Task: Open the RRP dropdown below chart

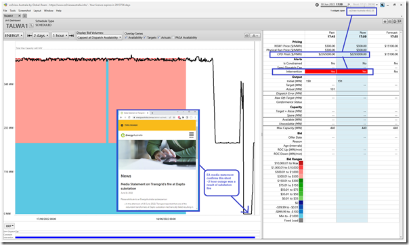Action: 9,226
